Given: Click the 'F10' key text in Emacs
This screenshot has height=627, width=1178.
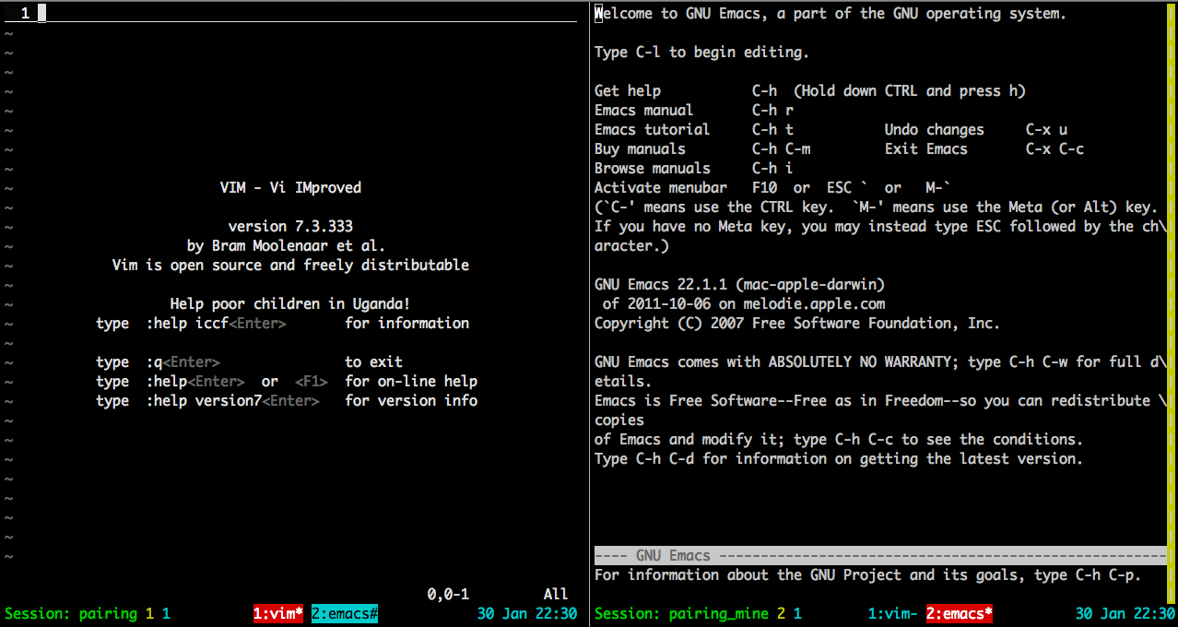Looking at the screenshot, I should 764,187.
